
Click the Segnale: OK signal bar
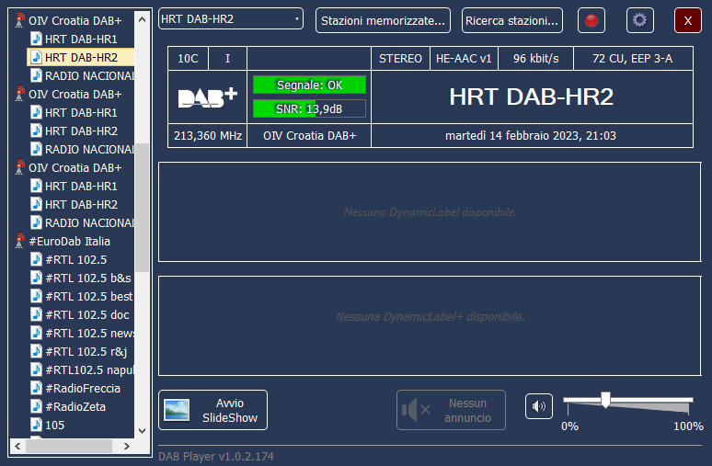coord(309,85)
